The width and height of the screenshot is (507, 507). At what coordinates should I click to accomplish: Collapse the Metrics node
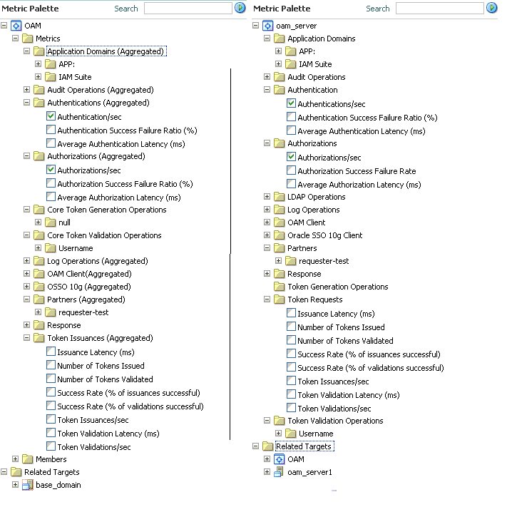[x=15, y=39]
